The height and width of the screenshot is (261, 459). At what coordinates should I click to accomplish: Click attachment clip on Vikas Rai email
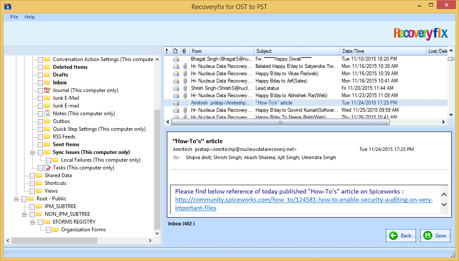(185, 74)
